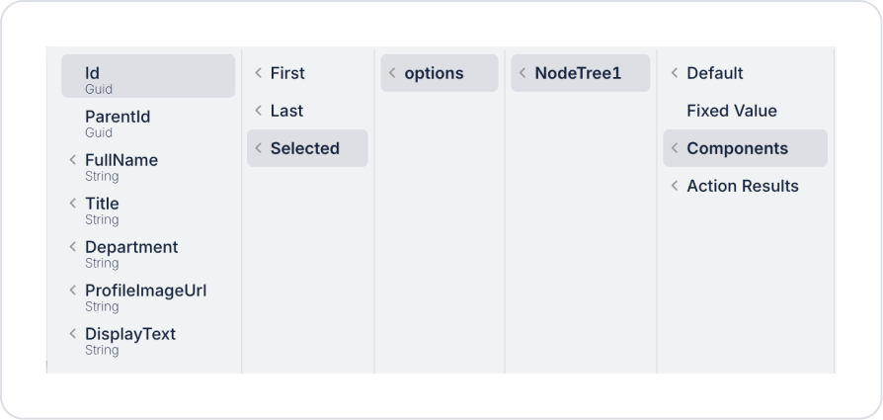Click the chevron next to Action Results
Viewport: 883px width, 420px height.
[x=675, y=186]
